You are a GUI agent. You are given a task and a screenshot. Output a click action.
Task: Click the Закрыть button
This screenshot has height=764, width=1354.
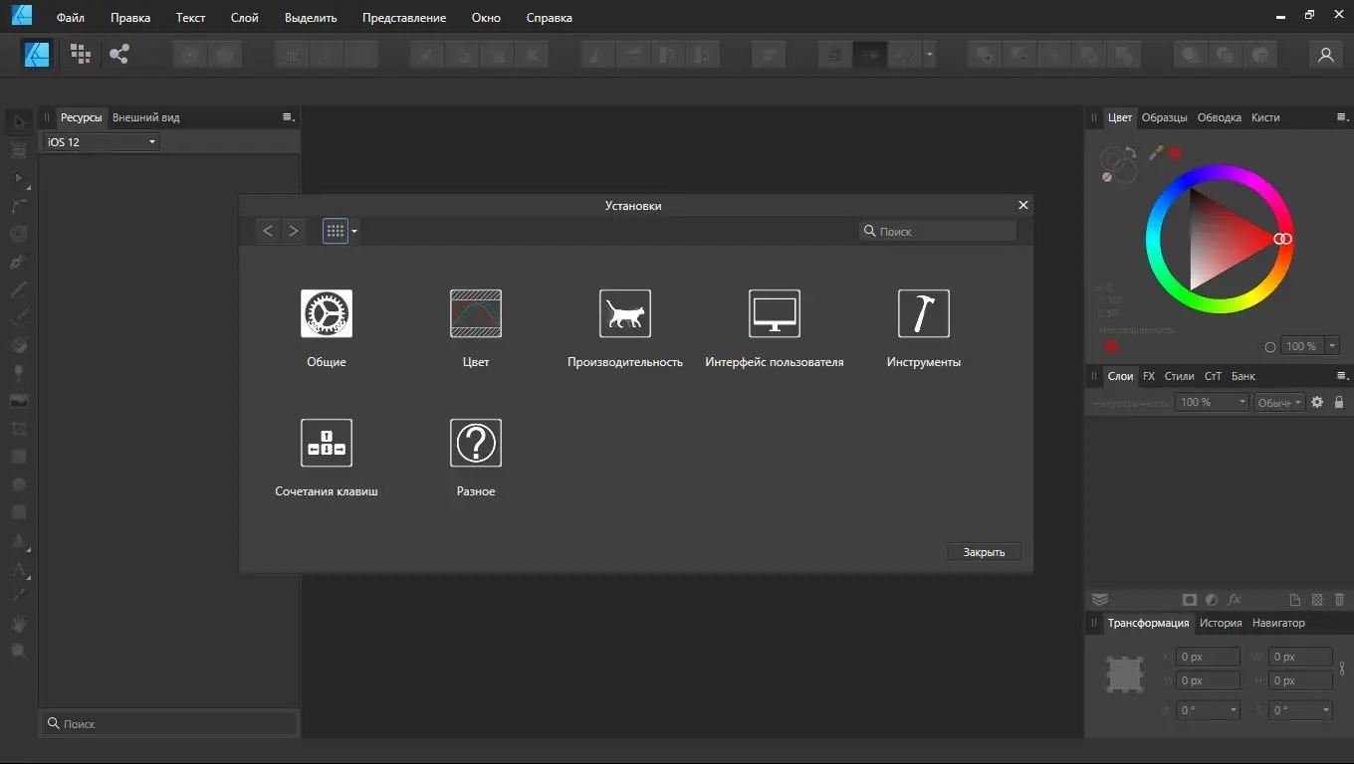[x=984, y=552]
